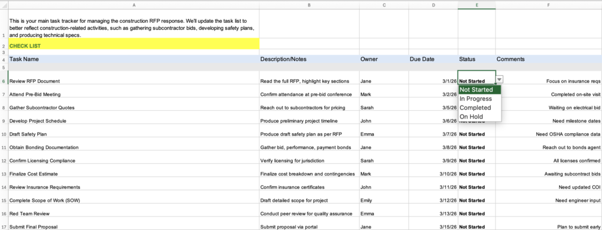The width and height of the screenshot is (602, 230).
Task: Select due date '3/7/26' cell
Action: (433, 131)
